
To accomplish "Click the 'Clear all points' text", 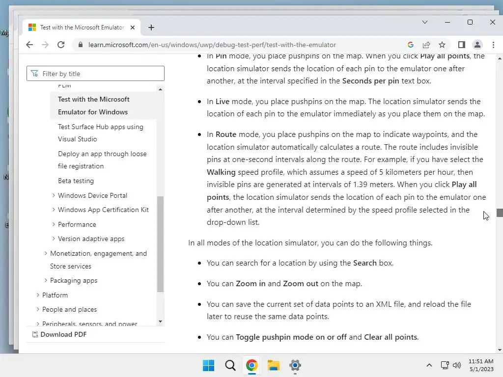I will click(391, 337).
